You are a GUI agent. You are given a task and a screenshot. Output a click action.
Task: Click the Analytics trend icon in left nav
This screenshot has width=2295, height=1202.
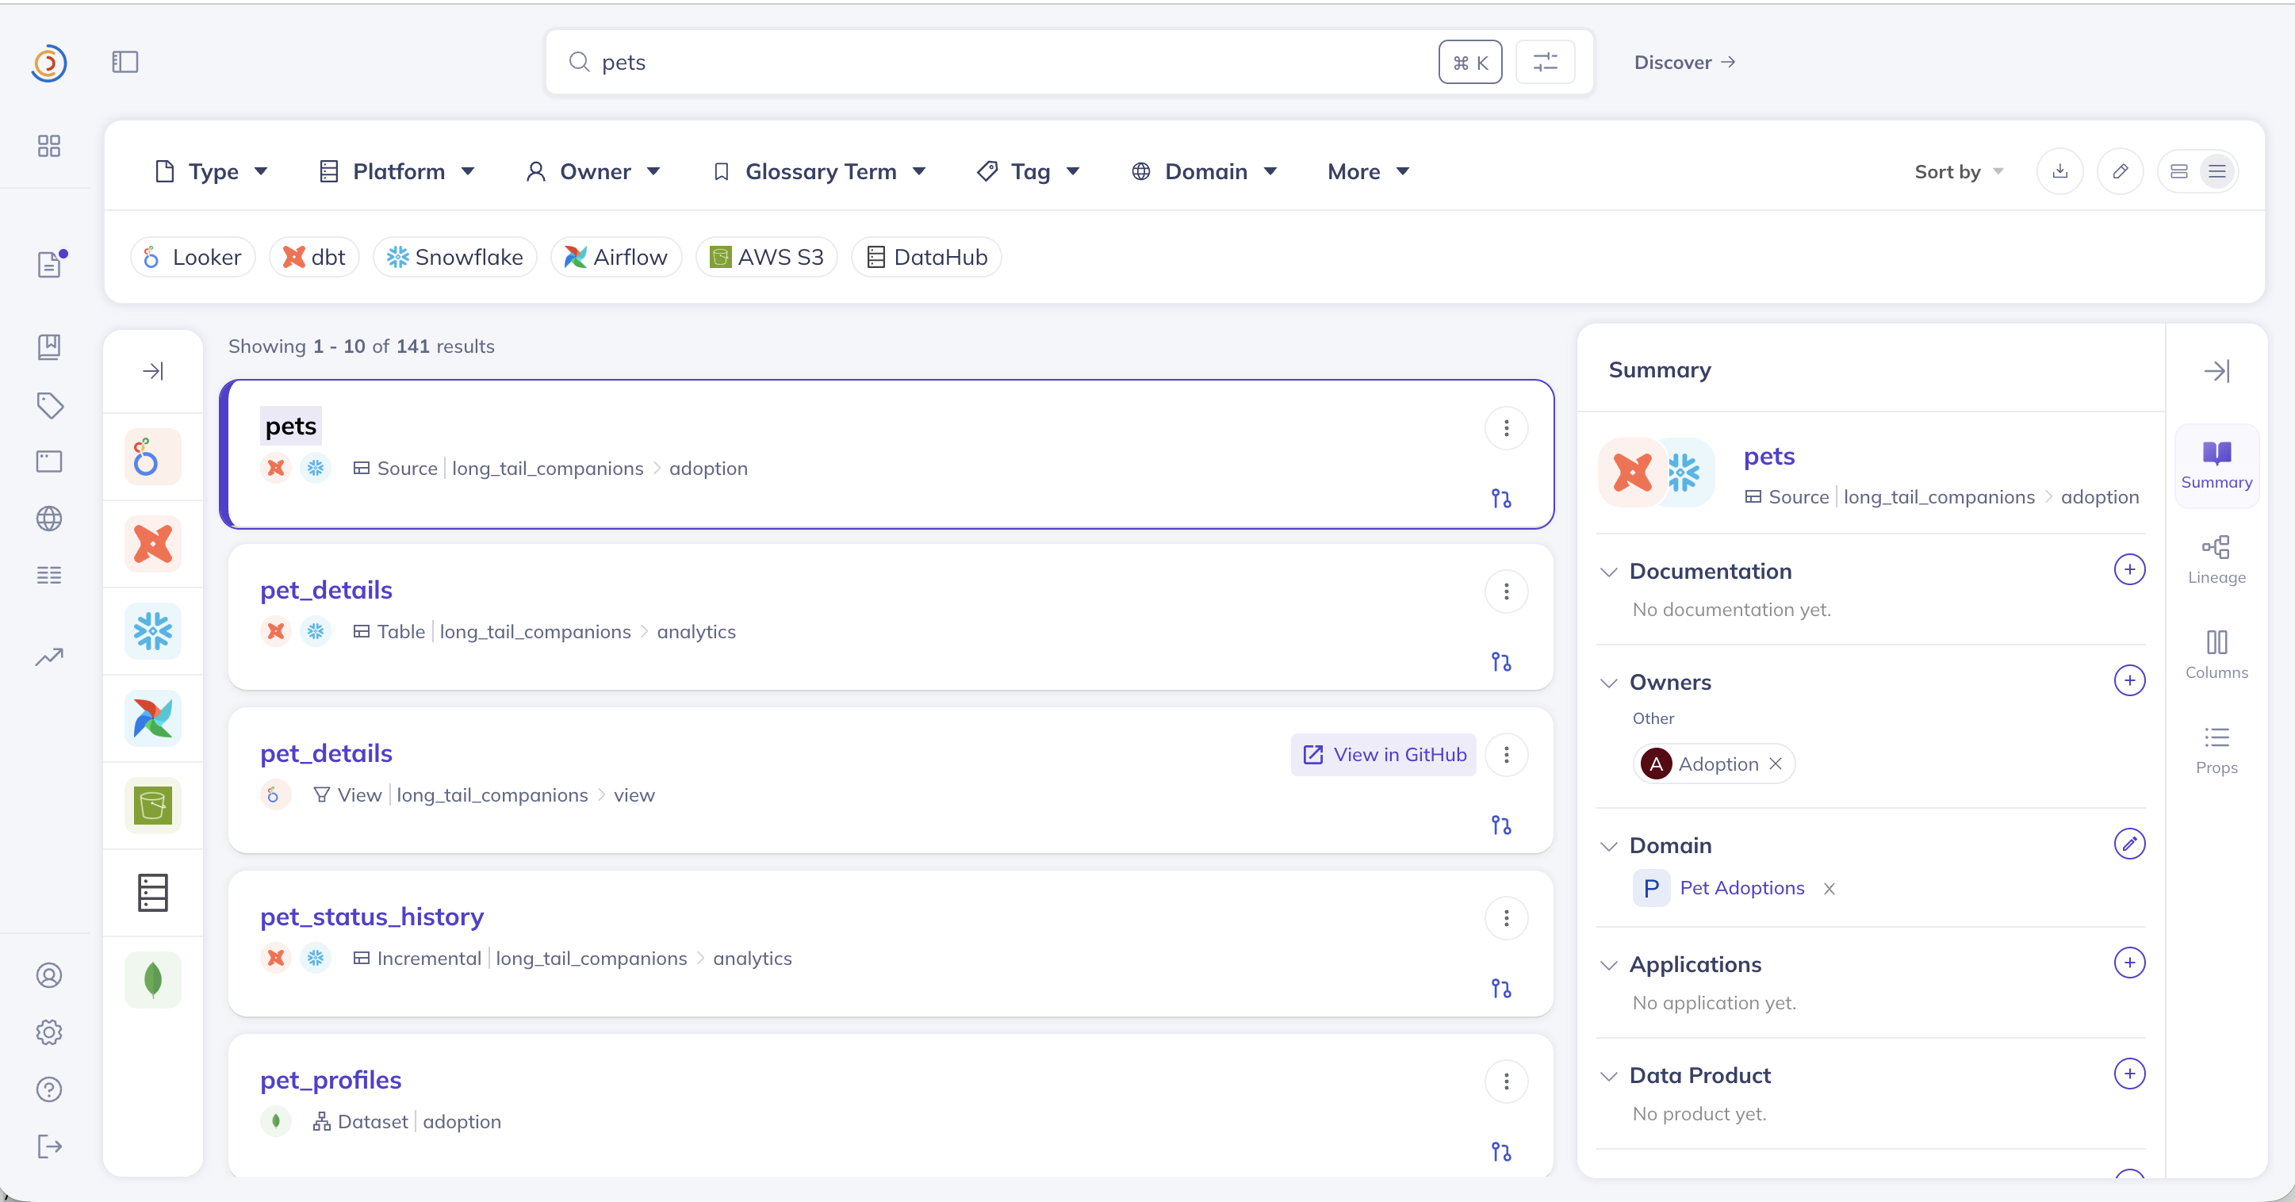[x=49, y=657]
